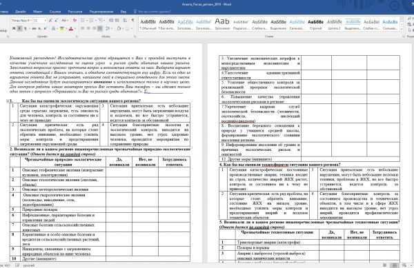Apply the 'Без инте...' style
Viewport: 414px width, 268px height.
tap(166, 24)
